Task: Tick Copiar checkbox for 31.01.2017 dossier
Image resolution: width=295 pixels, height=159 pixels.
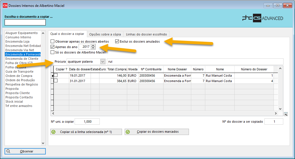Action: [x=56, y=81]
